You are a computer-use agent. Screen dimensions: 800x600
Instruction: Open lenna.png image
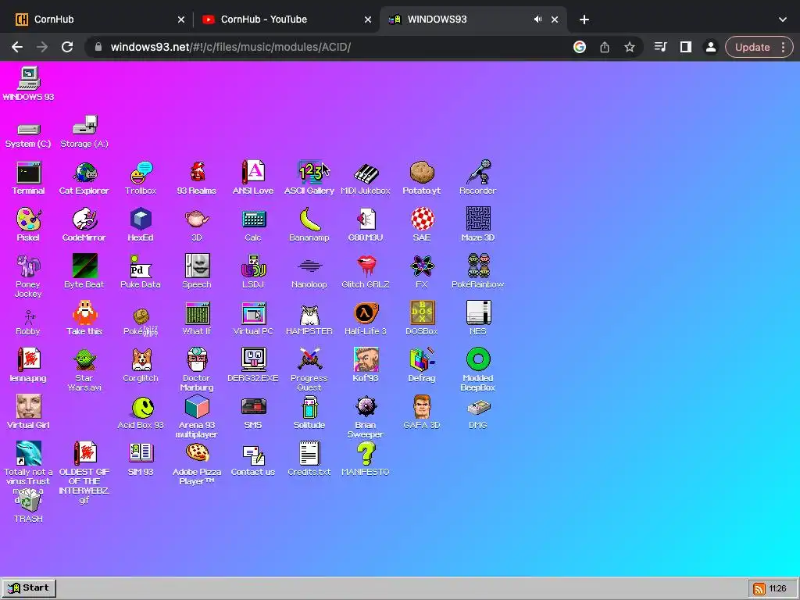point(28,366)
